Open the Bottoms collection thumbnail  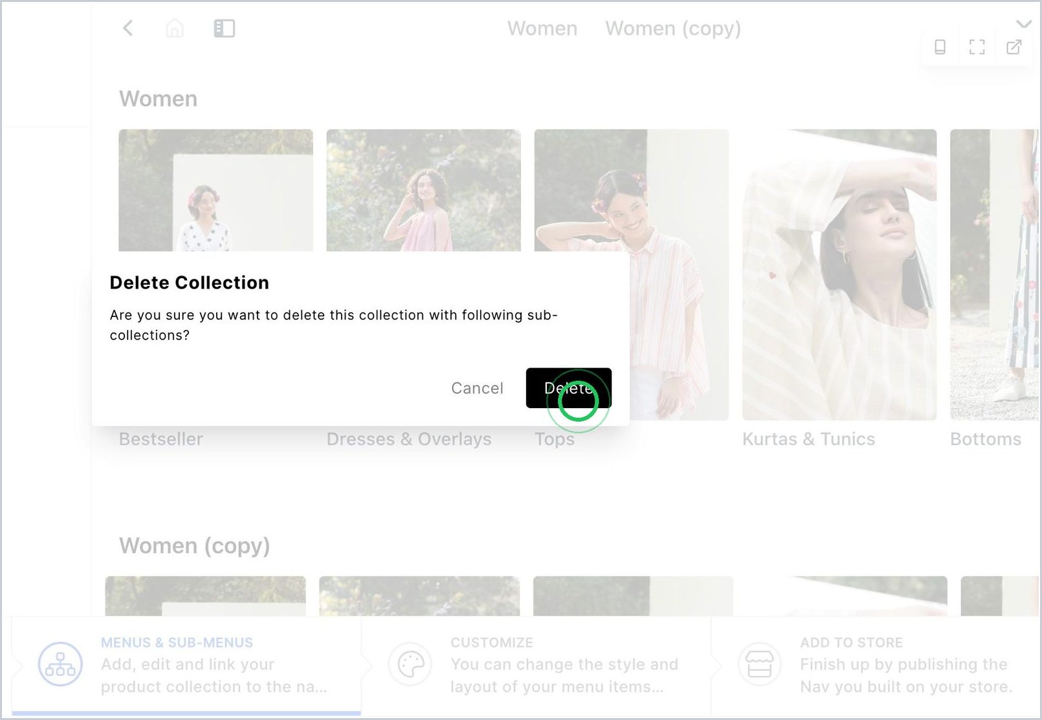995,275
